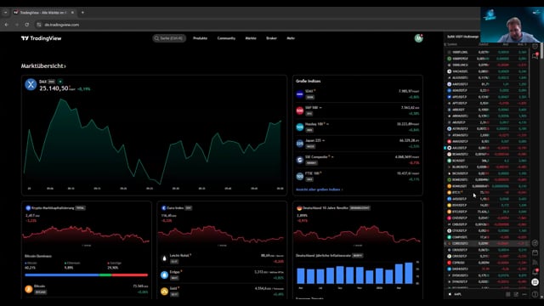The width and height of the screenshot is (544, 306).
Task: Click the Gold commodity icon
Action: tap(164, 291)
